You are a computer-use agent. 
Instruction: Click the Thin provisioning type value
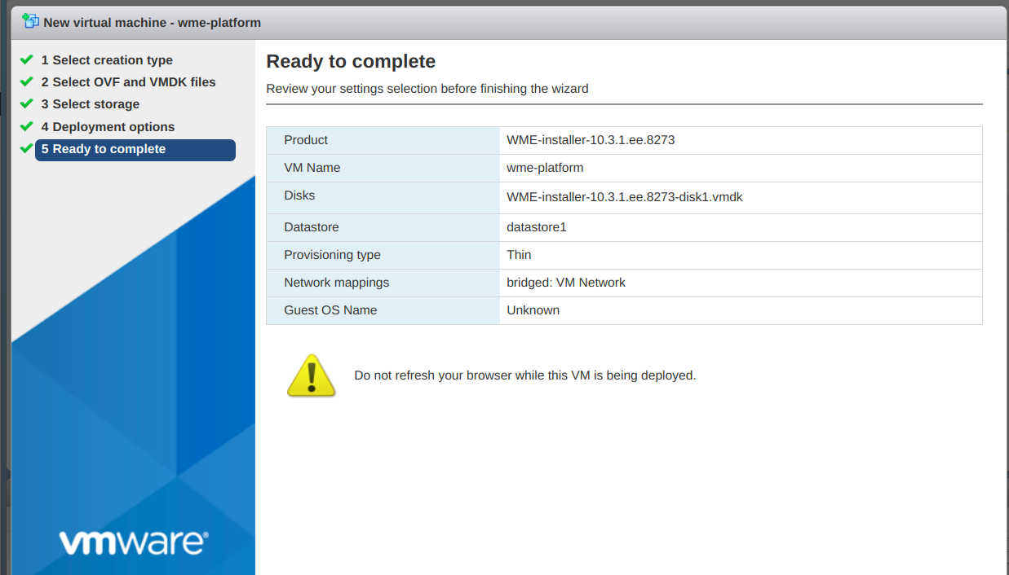click(519, 255)
